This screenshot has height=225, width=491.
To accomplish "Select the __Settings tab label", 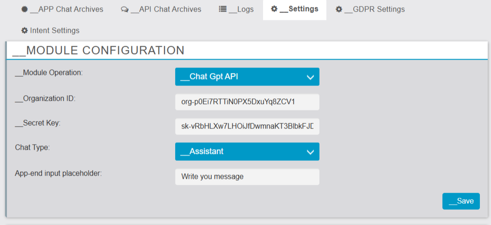I will (299, 9).
